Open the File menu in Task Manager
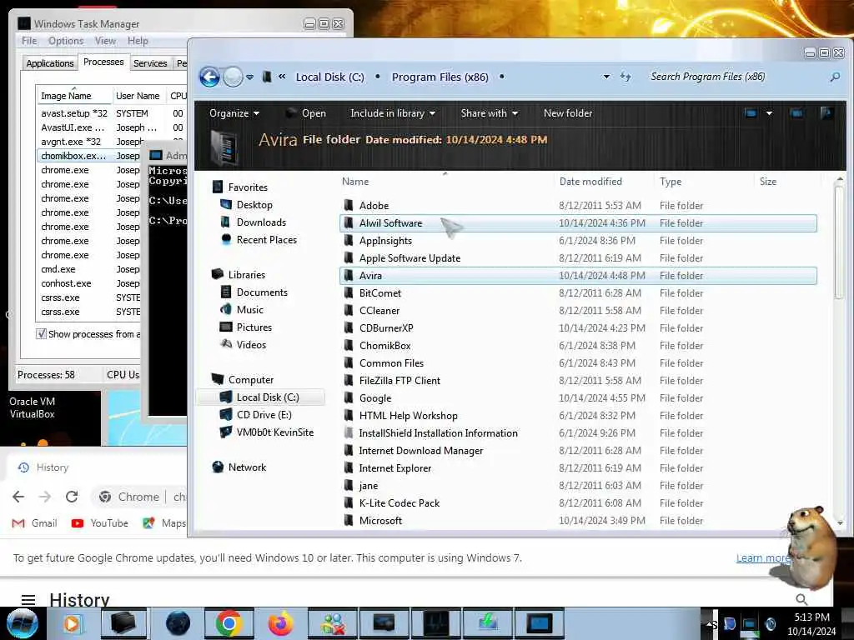The height and width of the screenshot is (640, 854). point(29,41)
